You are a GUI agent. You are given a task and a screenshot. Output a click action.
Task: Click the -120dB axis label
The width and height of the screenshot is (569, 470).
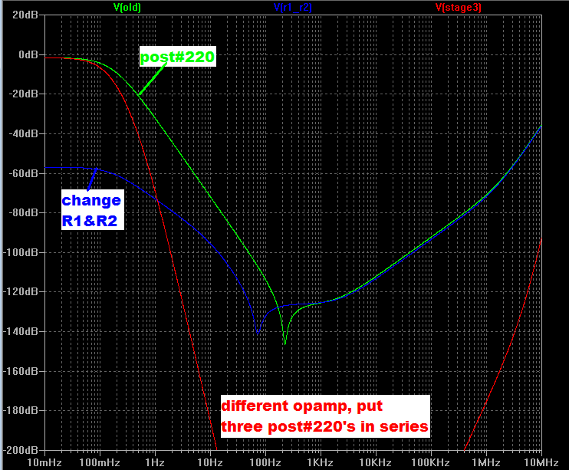[21, 291]
